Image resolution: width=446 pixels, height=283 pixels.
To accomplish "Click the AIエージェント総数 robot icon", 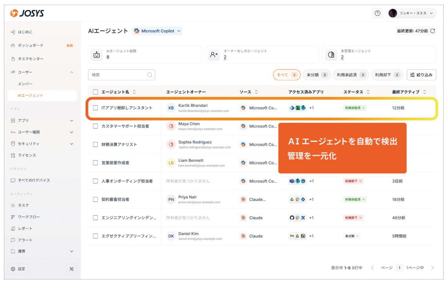I will coord(97,55).
